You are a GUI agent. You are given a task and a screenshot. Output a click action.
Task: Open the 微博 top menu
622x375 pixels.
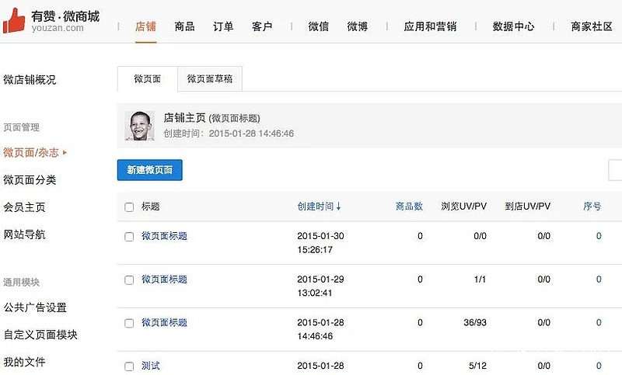(358, 26)
